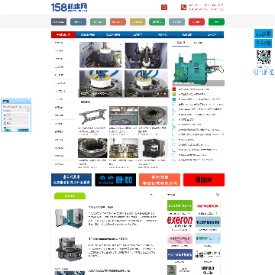This screenshot has height=275, width=275.
Task: Click the red phone icon in header
Action: tap(183, 8)
